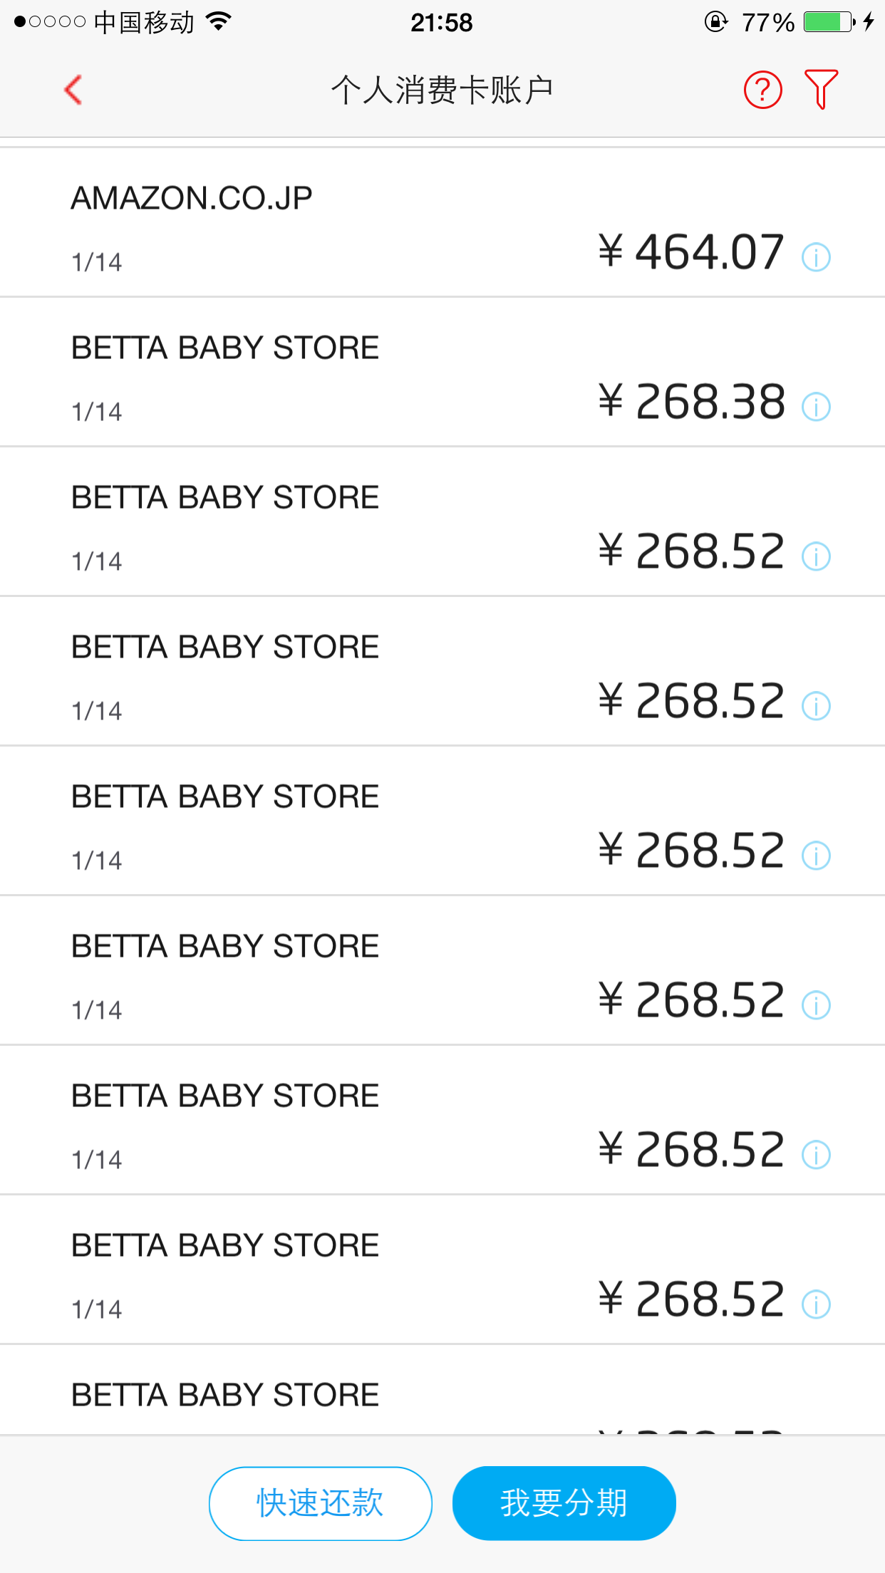Click the 快速还款 button
Image resolution: width=885 pixels, height=1573 pixels.
321,1503
